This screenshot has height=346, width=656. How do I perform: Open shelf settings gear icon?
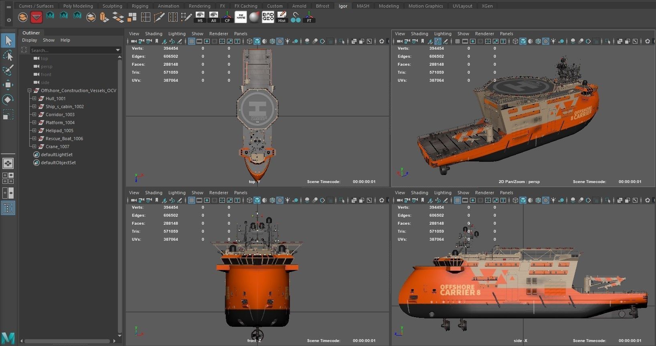[9, 19]
